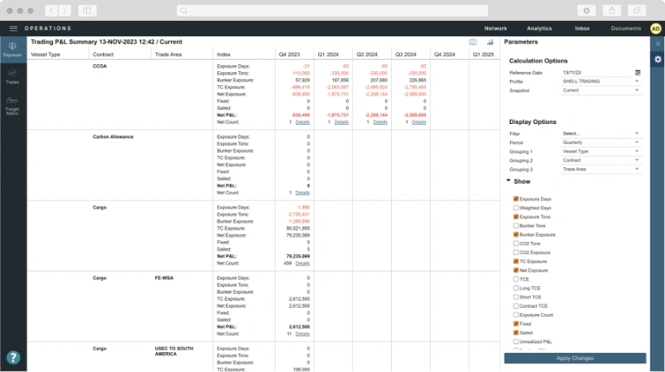Image resolution: width=665 pixels, height=372 pixels.
Task: Collapse the Show section
Action: (x=509, y=180)
